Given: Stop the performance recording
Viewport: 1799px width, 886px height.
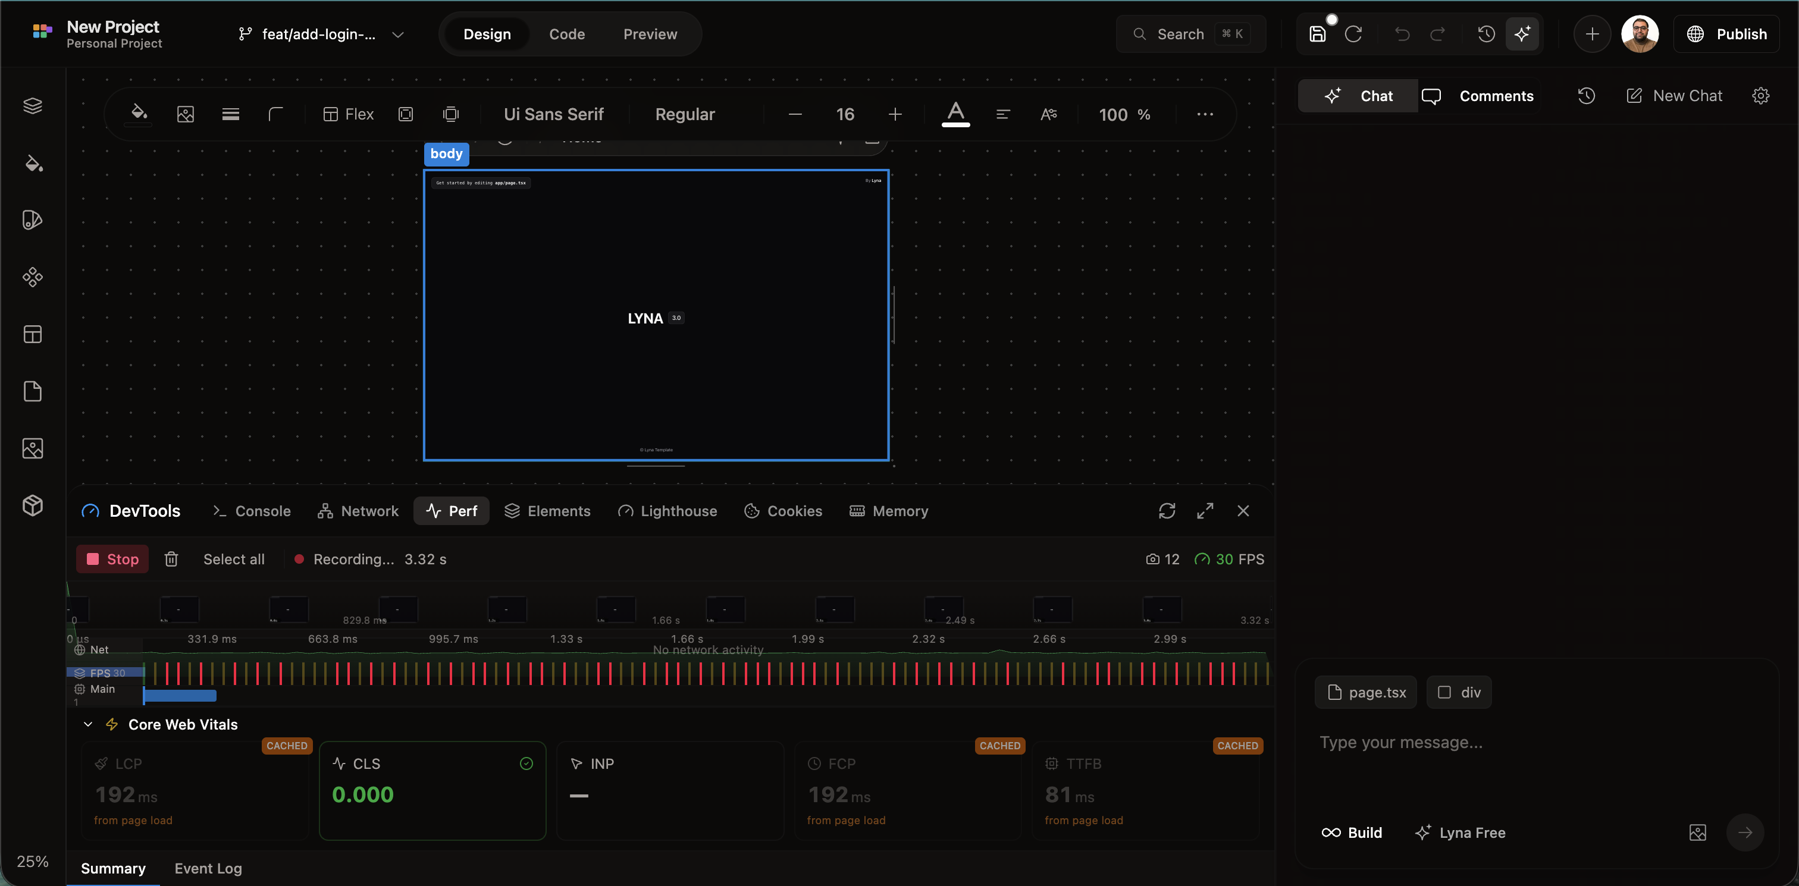Looking at the screenshot, I should point(112,559).
